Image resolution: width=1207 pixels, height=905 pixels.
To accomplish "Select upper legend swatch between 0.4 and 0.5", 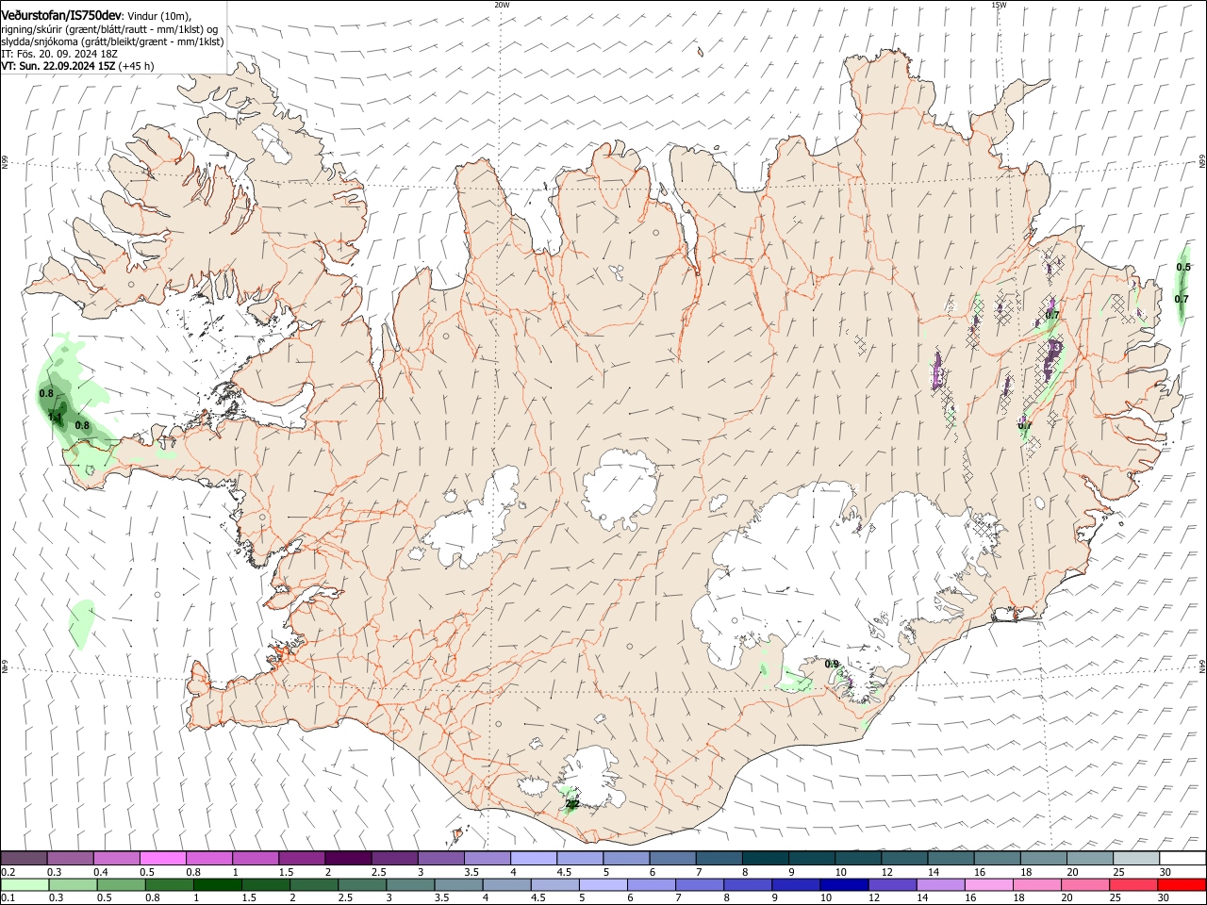I will tap(116, 858).
